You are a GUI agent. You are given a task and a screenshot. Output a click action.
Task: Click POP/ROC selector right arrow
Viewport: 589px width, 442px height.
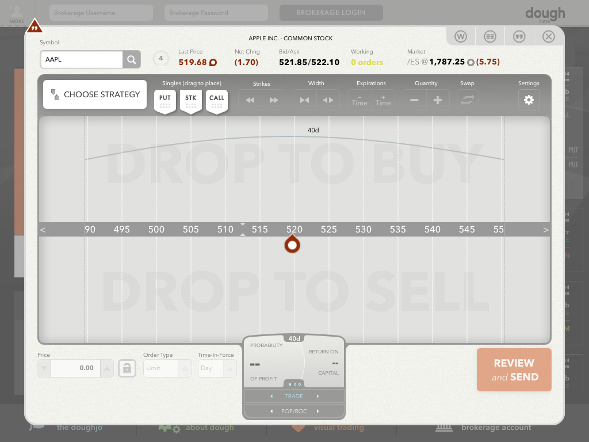click(x=318, y=411)
